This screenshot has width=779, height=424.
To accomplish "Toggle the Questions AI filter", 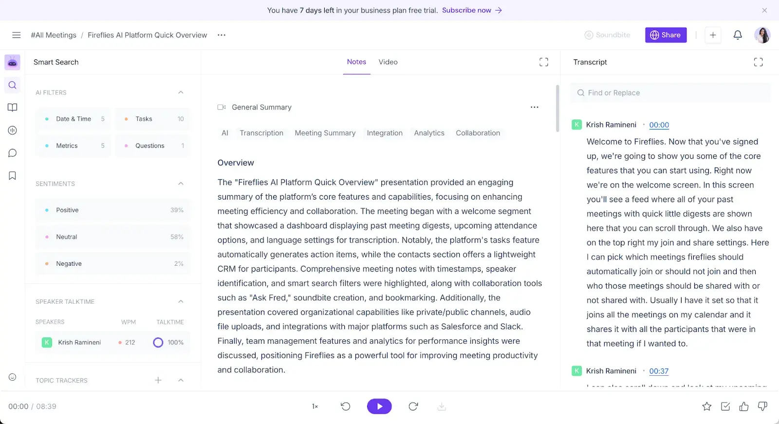I will [153, 146].
